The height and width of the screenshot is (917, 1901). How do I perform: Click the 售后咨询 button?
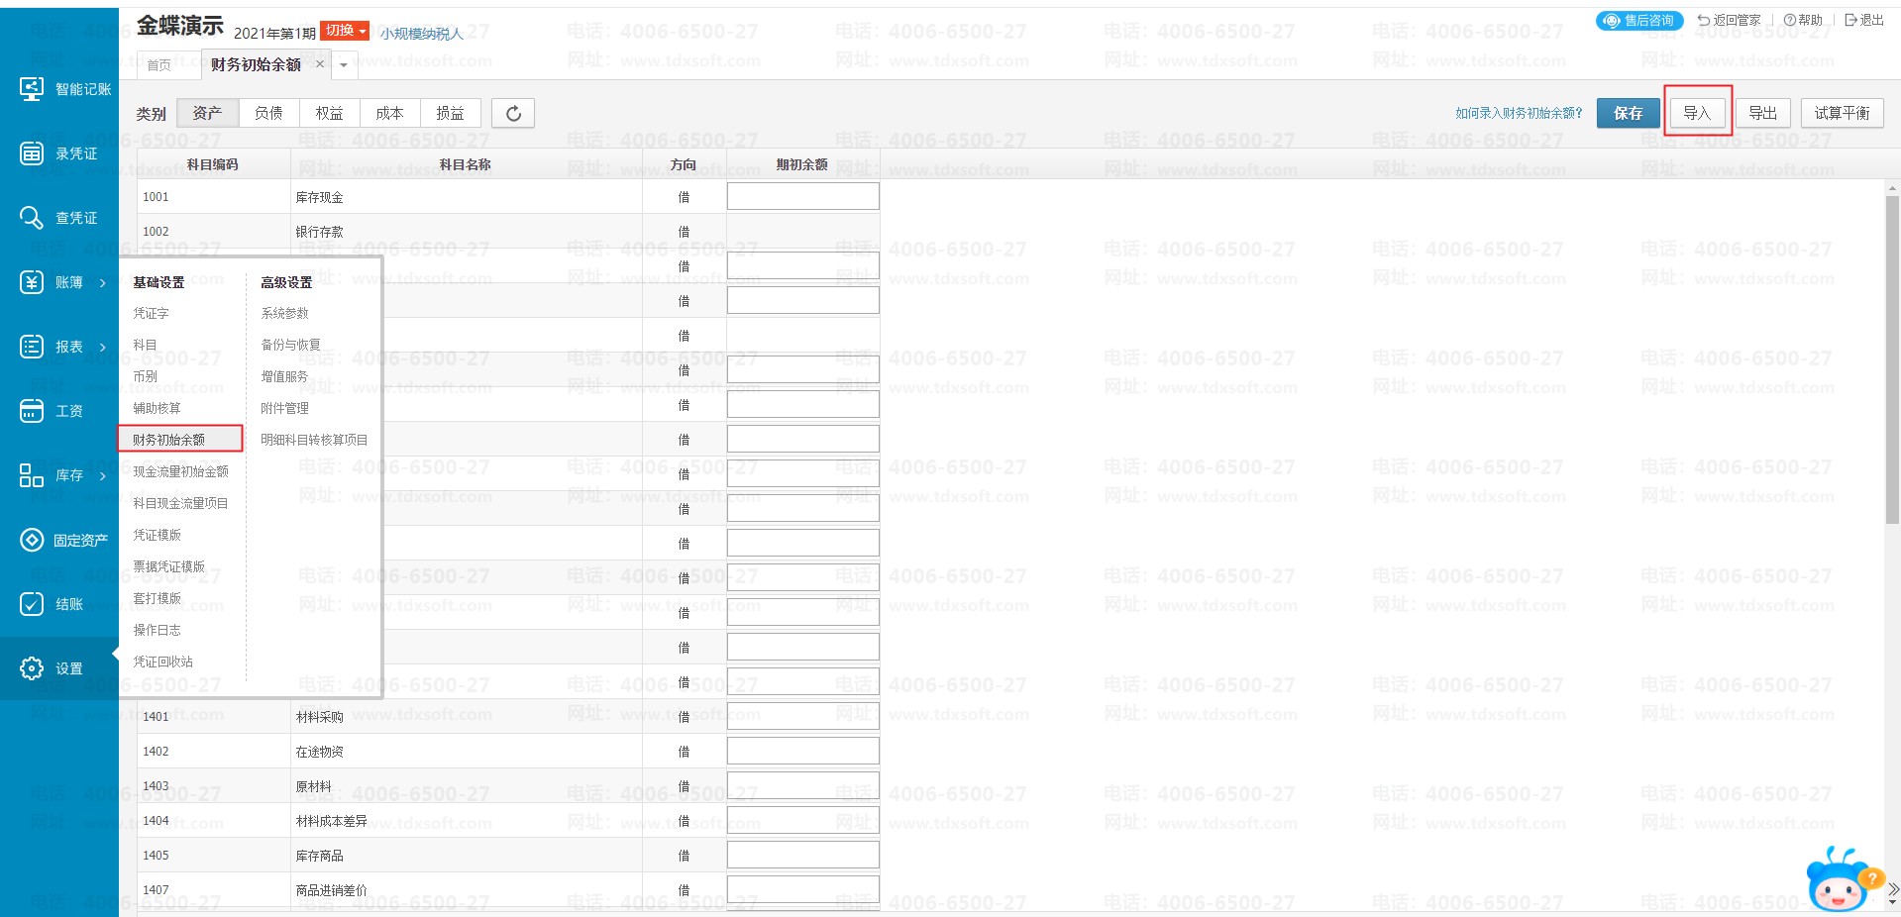(1639, 21)
